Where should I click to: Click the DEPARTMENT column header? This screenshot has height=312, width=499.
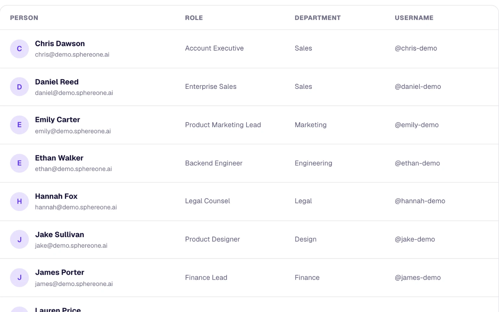(318, 18)
